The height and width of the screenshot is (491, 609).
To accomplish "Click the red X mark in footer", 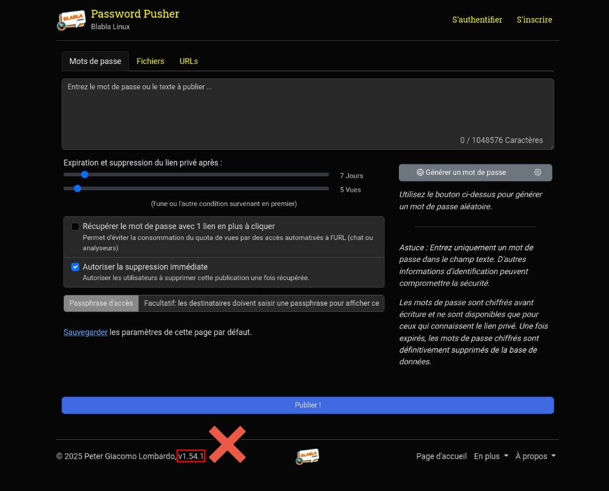I will pyautogui.click(x=227, y=444).
